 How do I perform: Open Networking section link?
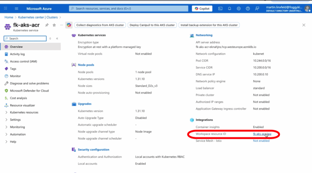[x=204, y=35]
